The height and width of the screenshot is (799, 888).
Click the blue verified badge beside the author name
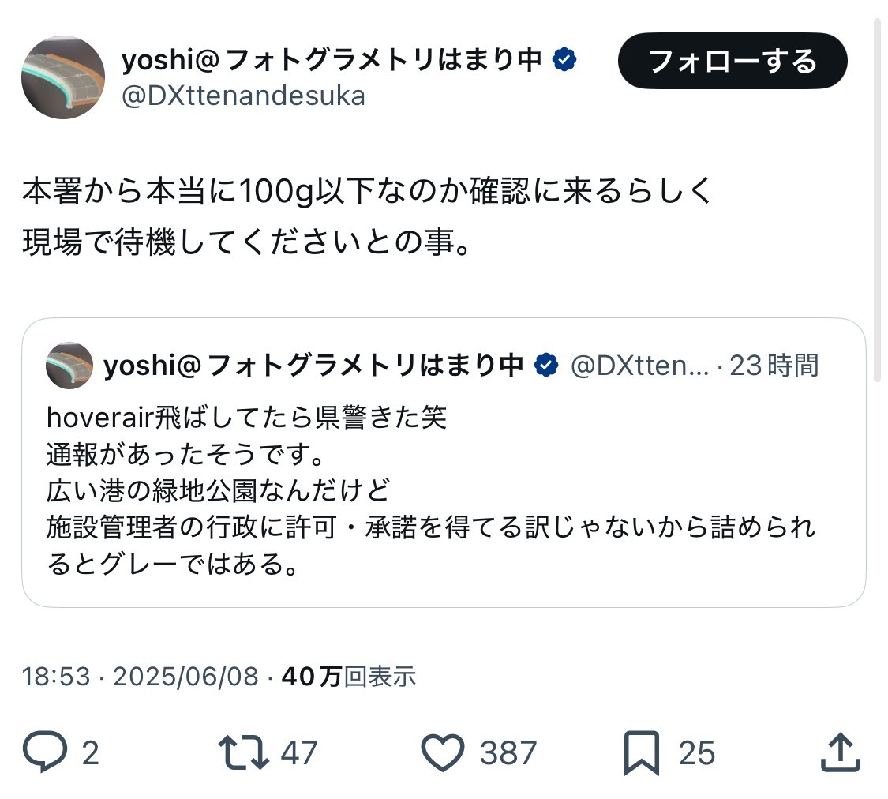coord(564,59)
